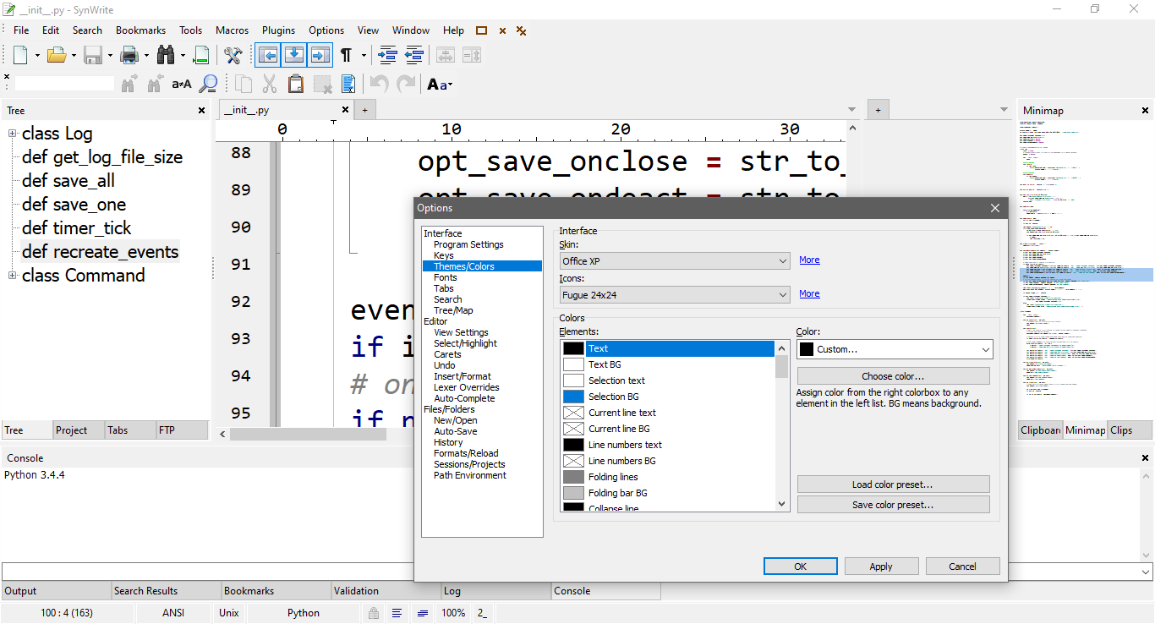Open the Aa change-case toolbar icon
Image resolution: width=1155 pixels, height=624 pixels.
click(438, 84)
